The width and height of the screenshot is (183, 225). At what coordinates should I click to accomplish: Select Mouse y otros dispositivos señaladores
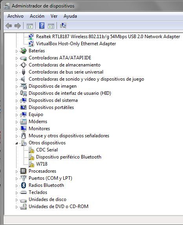tap(69, 136)
